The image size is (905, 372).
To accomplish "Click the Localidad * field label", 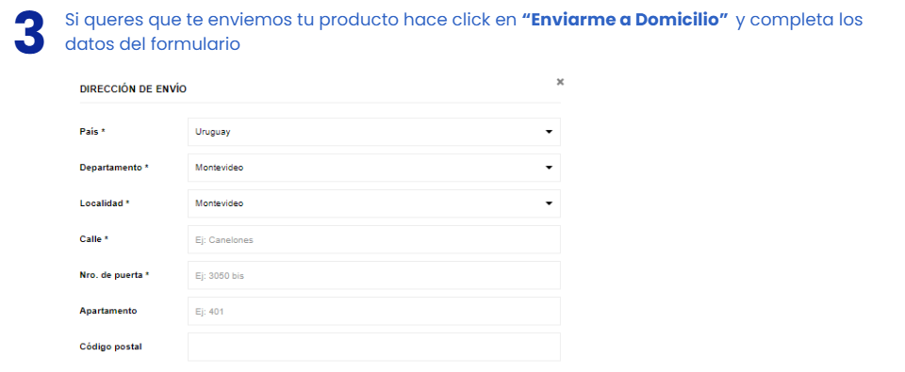I will pos(105,203).
